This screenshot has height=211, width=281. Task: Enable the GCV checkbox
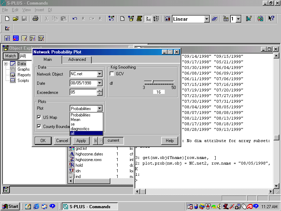pos(112,74)
